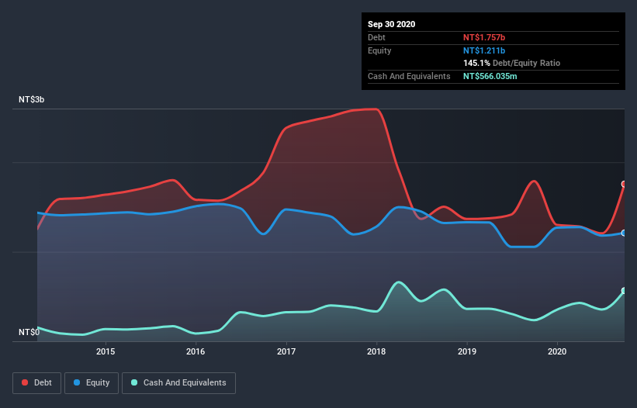The image size is (637, 408).
Task: Click the 2015 axis label
Action: [x=106, y=351]
